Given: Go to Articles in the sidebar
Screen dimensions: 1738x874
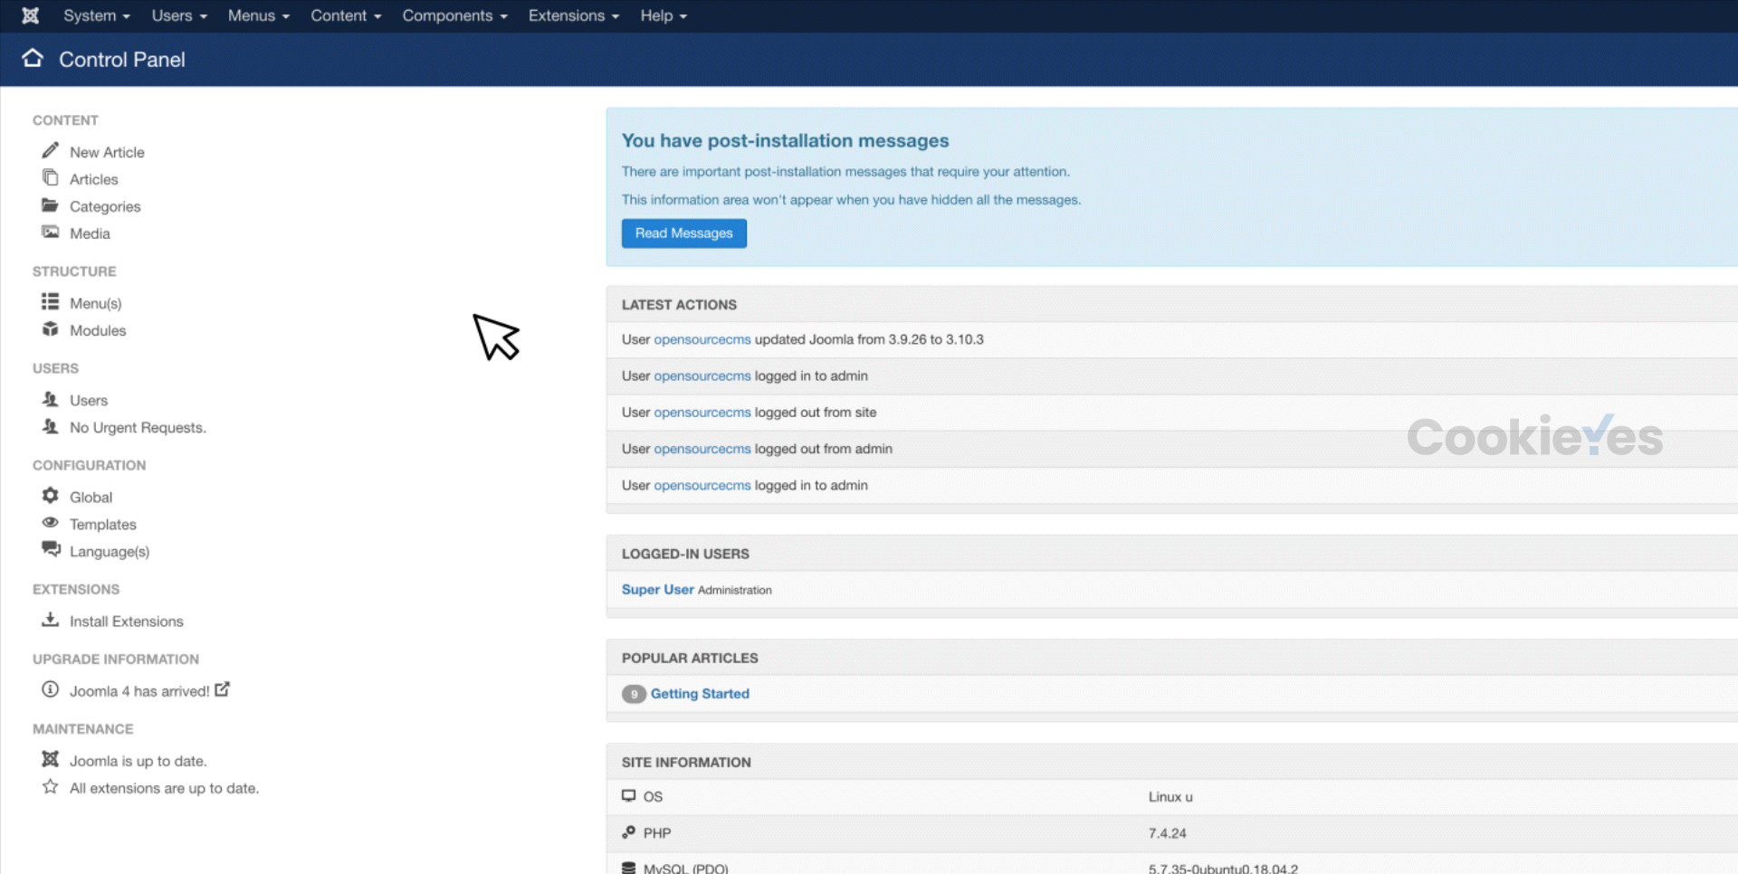Looking at the screenshot, I should click(x=93, y=179).
